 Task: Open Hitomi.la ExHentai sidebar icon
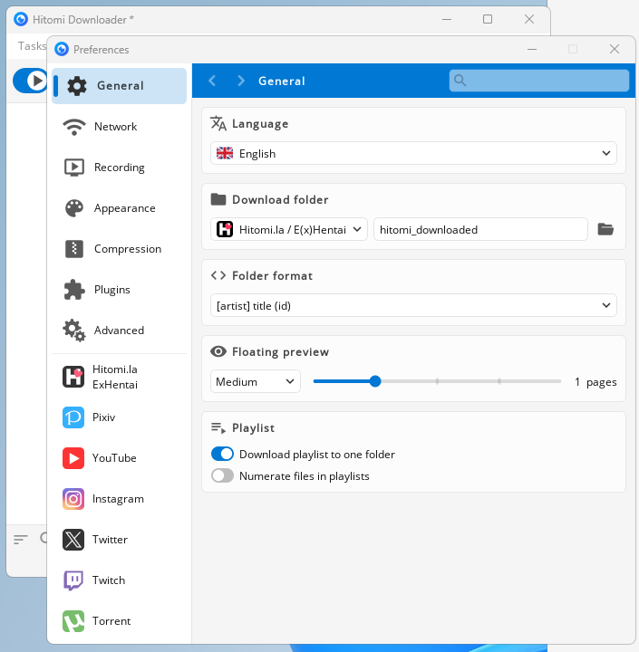[73, 377]
